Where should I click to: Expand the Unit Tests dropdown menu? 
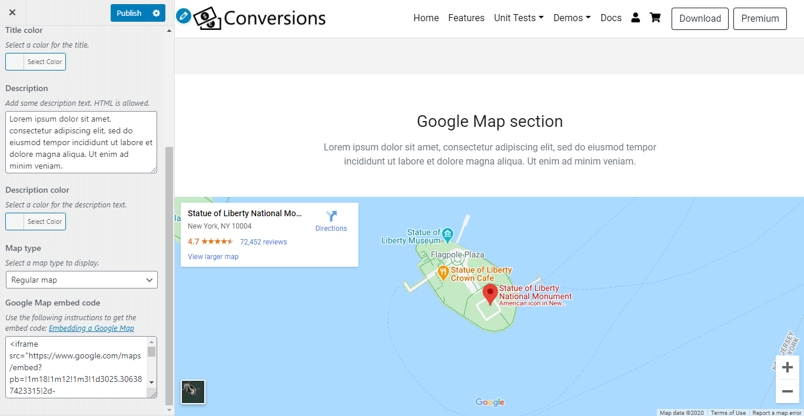point(519,18)
